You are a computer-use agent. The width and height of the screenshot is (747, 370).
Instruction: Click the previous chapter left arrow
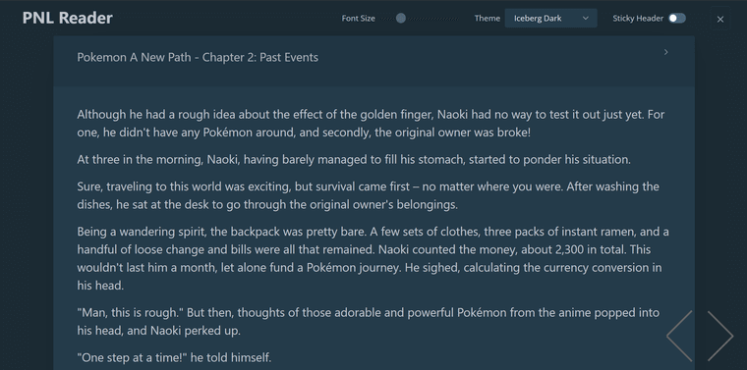679,337
